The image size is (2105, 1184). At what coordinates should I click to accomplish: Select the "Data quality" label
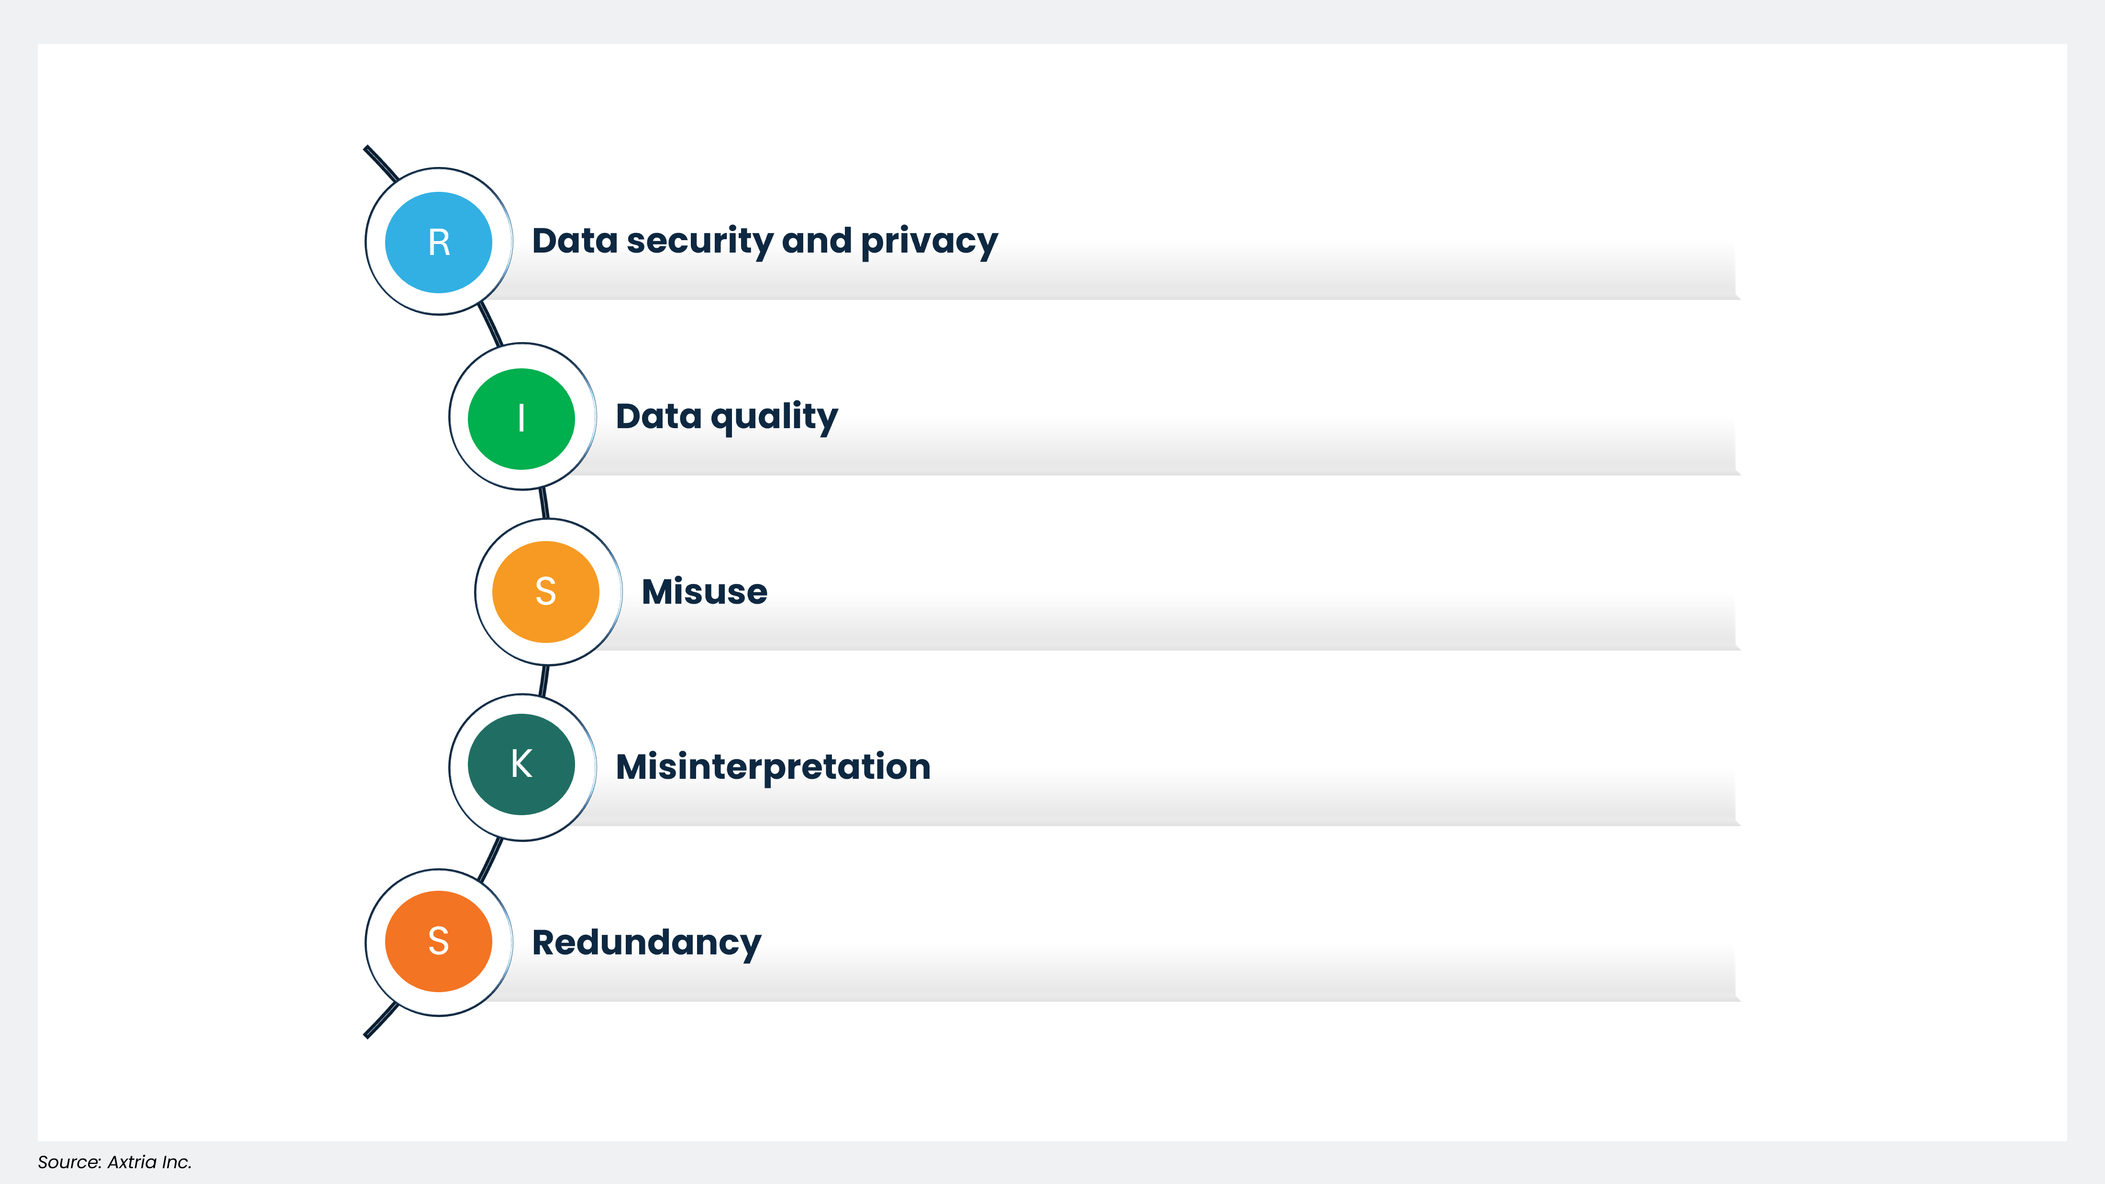click(726, 417)
